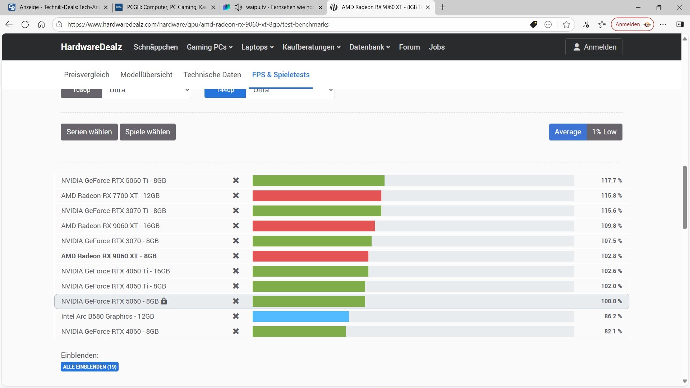Image resolution: width=690 pixels, height=388 pixels.
Task: Switch to Average FPS view
Action: click(x=568, y=132)
